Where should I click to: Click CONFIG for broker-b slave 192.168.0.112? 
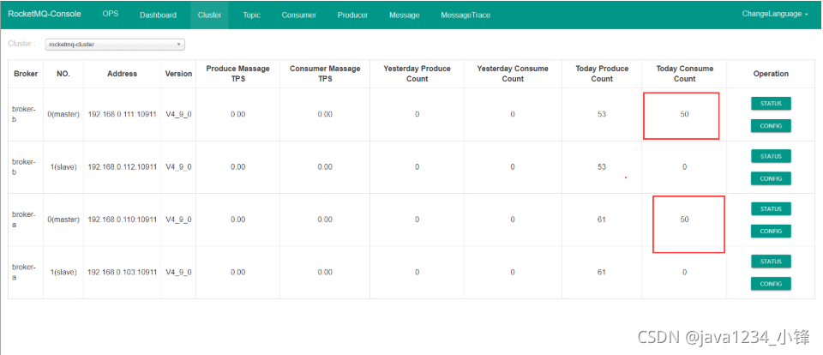[x=771, y=178]
